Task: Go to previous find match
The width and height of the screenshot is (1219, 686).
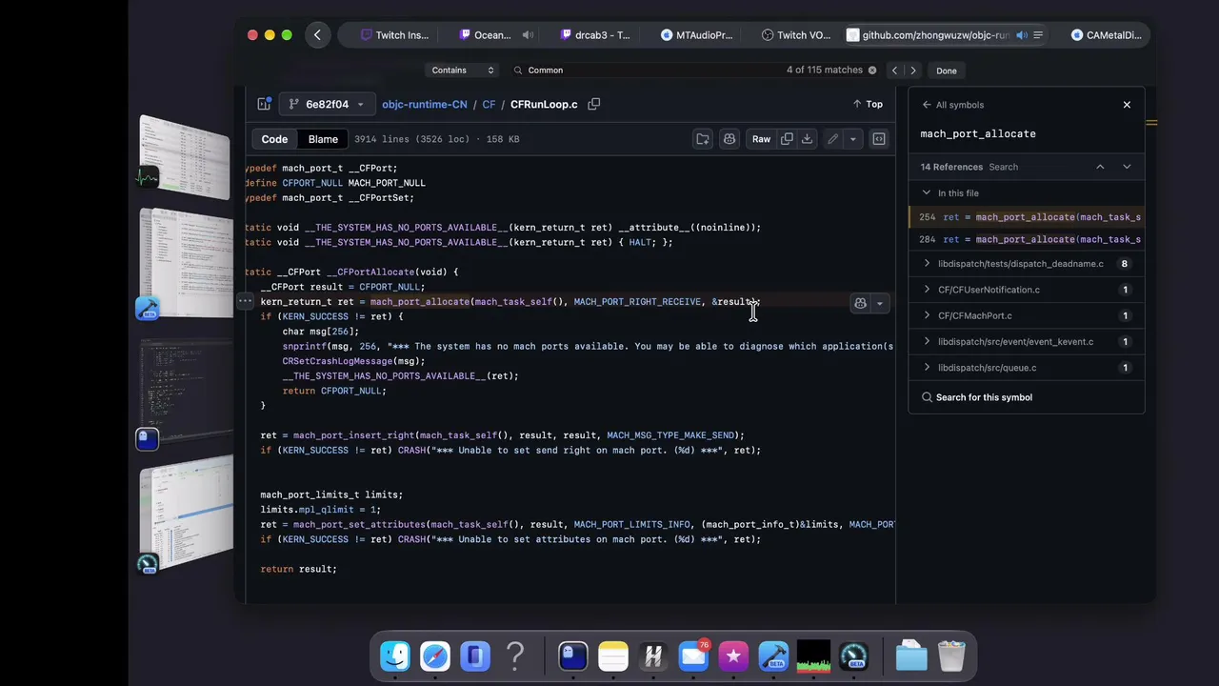Action: 894,70
